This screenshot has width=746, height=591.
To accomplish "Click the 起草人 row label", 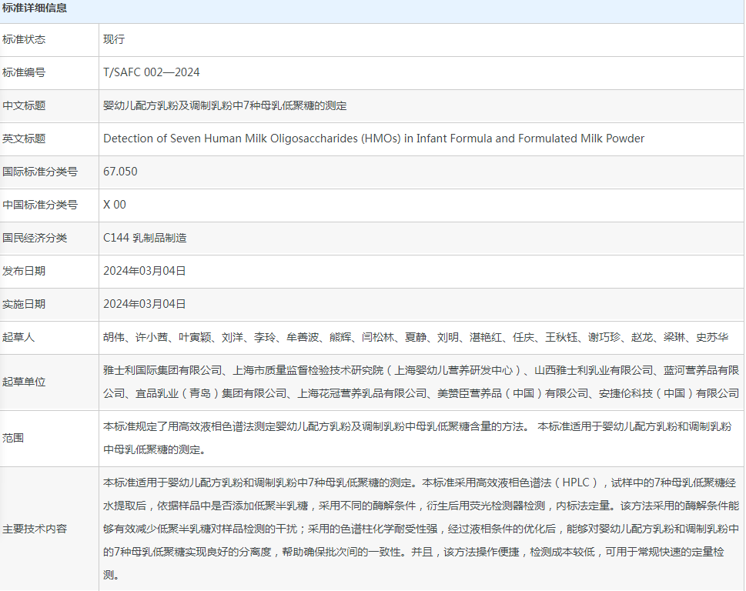I will (19, 337).
